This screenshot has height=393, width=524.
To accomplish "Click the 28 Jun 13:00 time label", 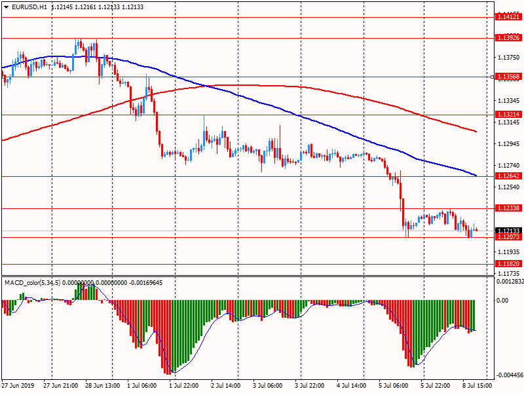I will [x=103, y=385].
